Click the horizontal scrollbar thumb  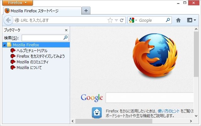(114, 121)
